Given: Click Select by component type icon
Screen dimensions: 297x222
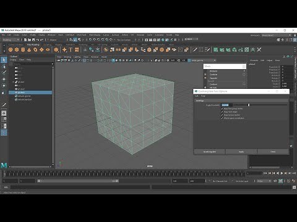Looking at the screenshot, I should 79,39.
